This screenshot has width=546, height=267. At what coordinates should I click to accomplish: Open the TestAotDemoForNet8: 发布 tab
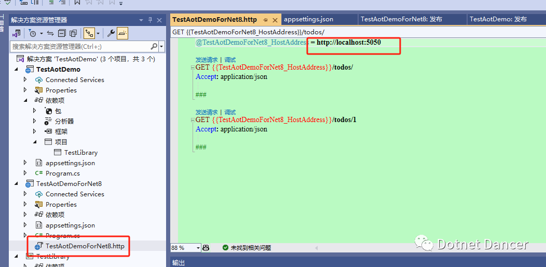tap(401, 20)
